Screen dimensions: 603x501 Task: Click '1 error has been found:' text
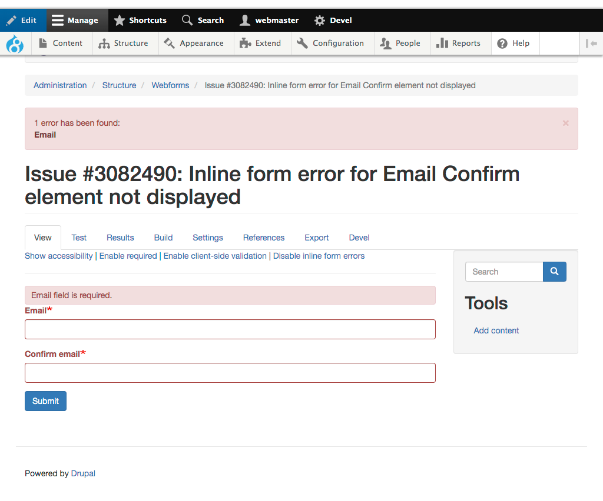tap(77, 123)
